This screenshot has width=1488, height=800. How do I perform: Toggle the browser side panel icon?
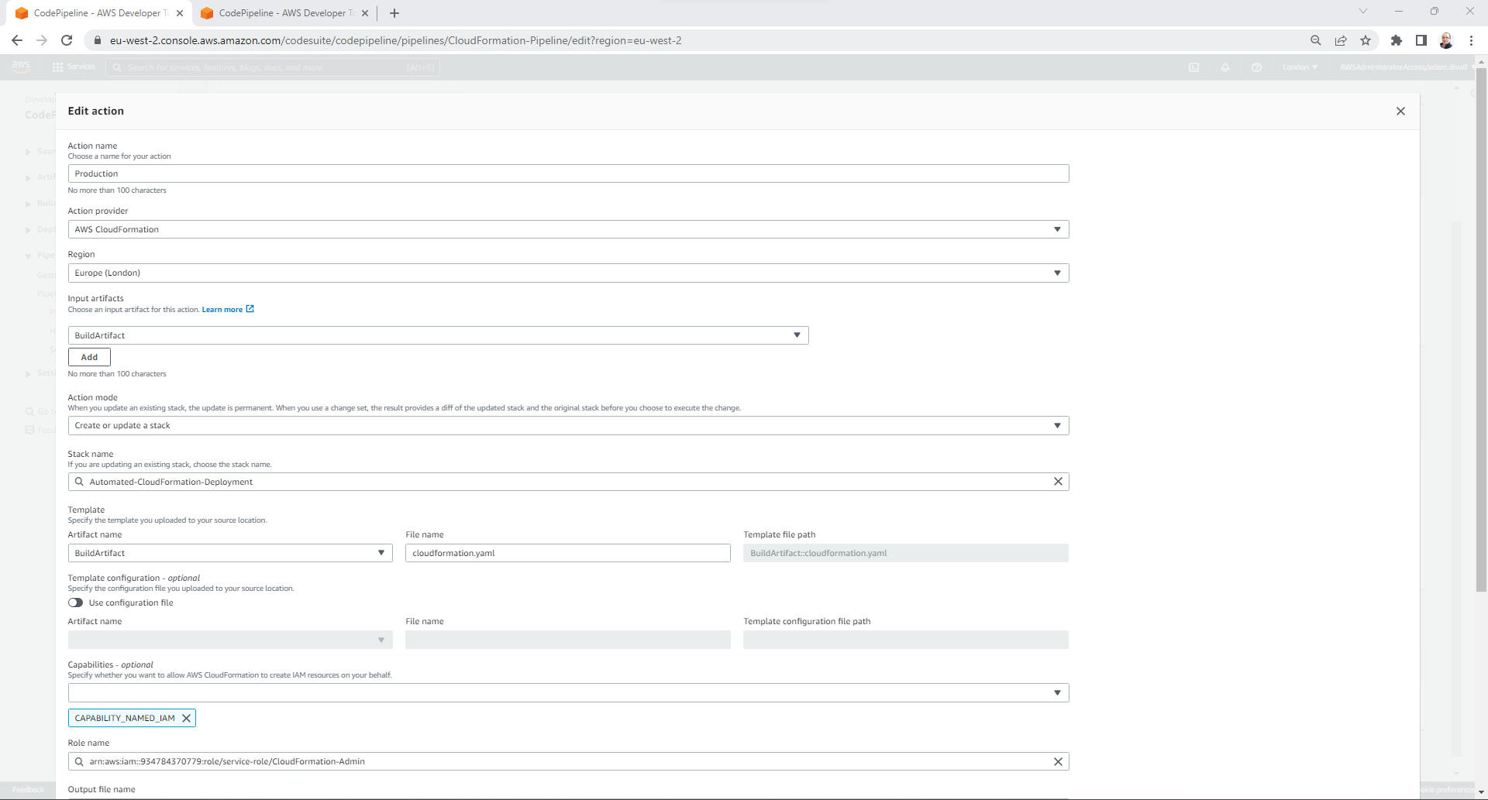point(1421,40)
